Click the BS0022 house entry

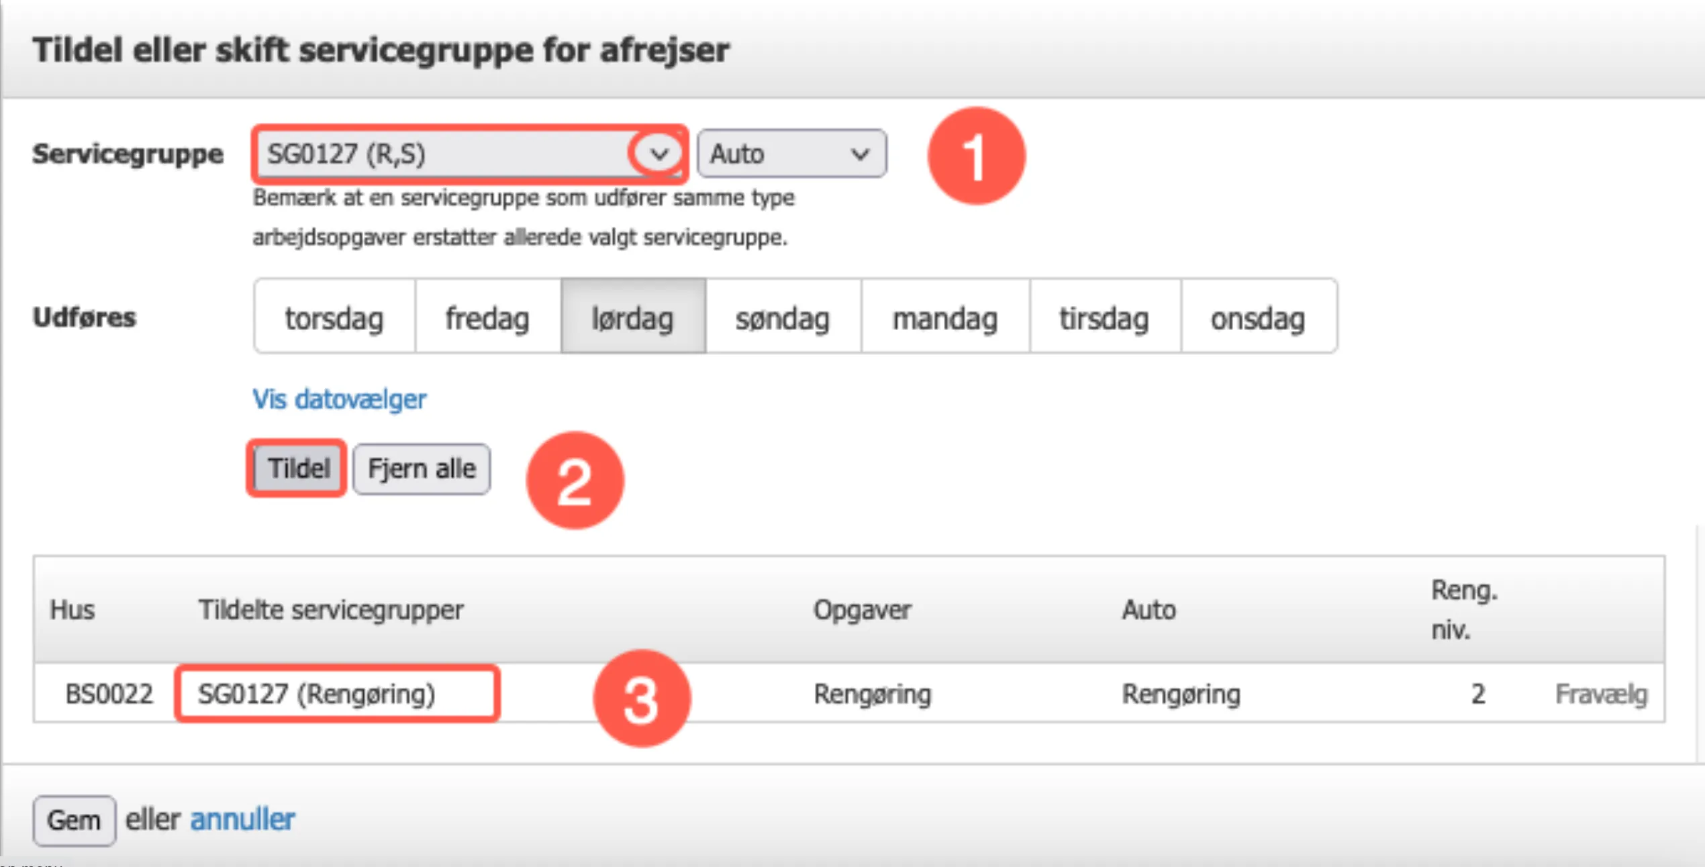pos(108,694)
